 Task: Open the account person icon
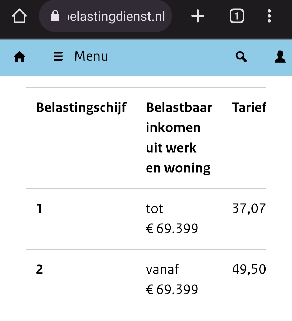[280, 57]
